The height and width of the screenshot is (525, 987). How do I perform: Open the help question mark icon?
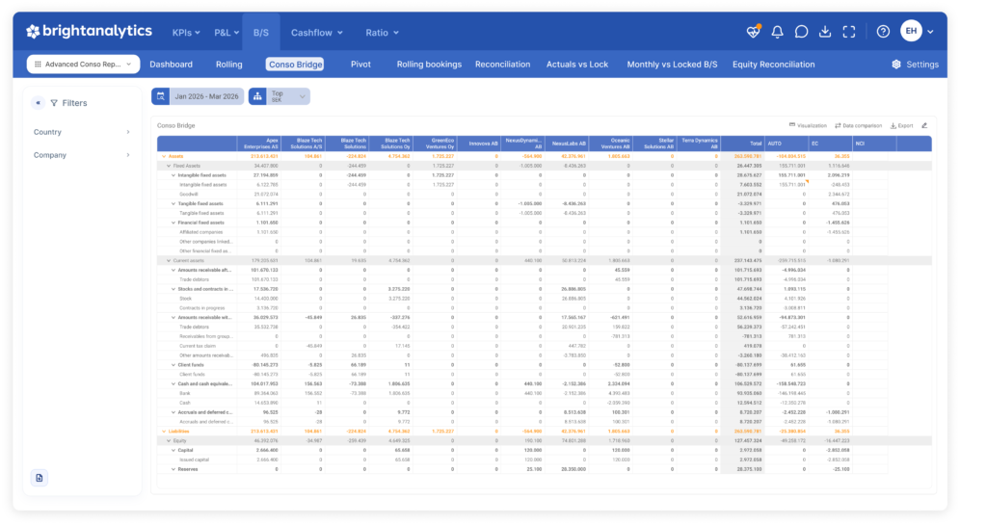[x=883, y=32]
